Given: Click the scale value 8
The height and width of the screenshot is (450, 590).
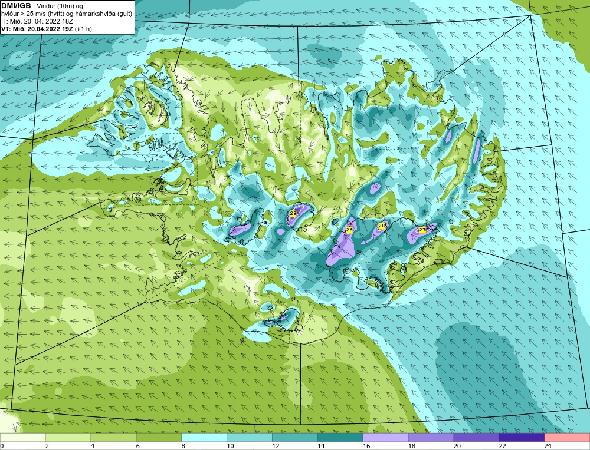Looking at the screenshot, I should pyautogui.click(x=183, y=446).
